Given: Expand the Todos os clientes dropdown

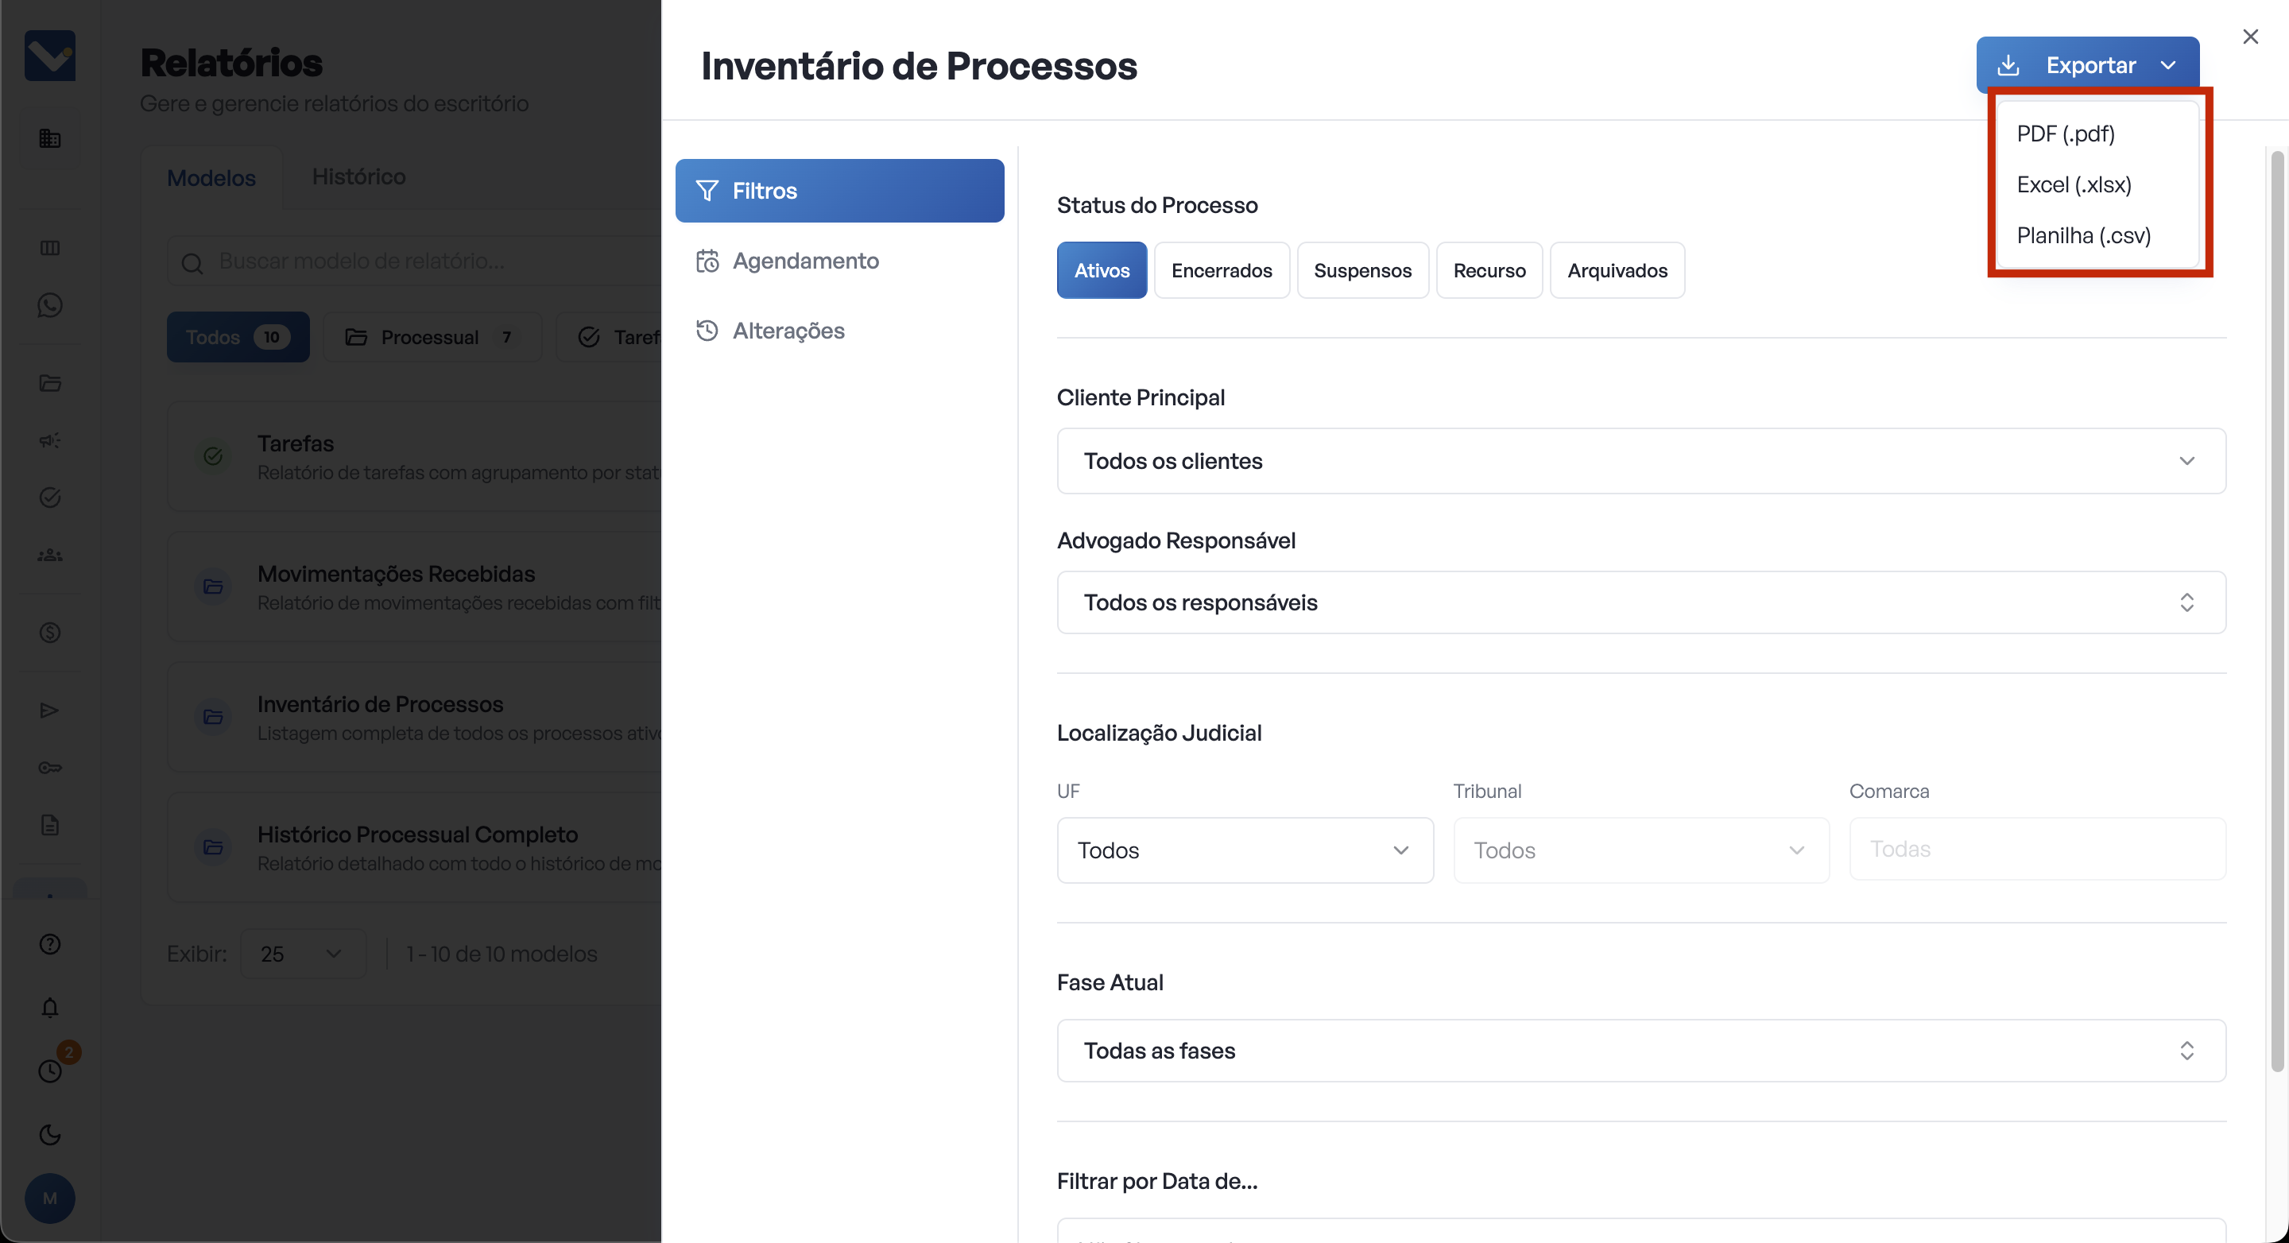Looking at the screenshot, I should [1640, 461].
